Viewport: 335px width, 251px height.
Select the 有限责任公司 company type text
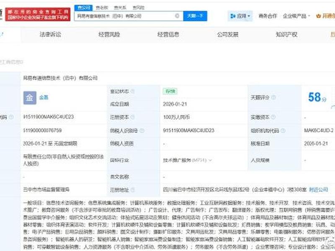(x=64, y=160)
